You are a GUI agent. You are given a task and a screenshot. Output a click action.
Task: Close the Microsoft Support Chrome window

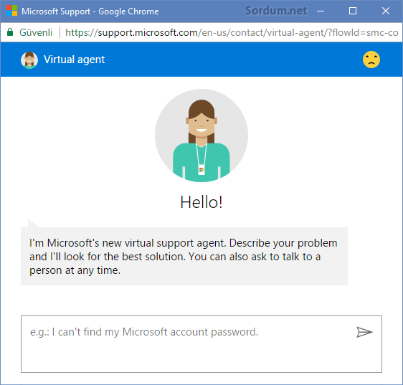coord(386,11)
